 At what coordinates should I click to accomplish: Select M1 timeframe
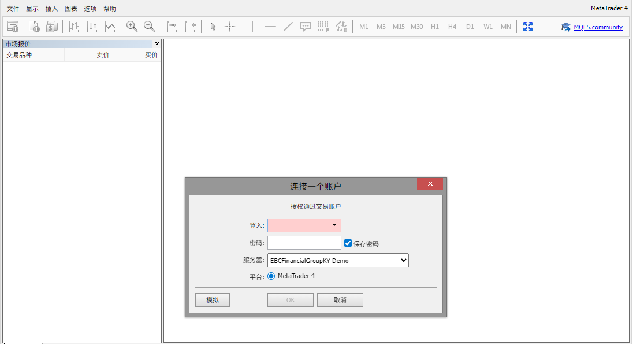[x=364, y=27]
